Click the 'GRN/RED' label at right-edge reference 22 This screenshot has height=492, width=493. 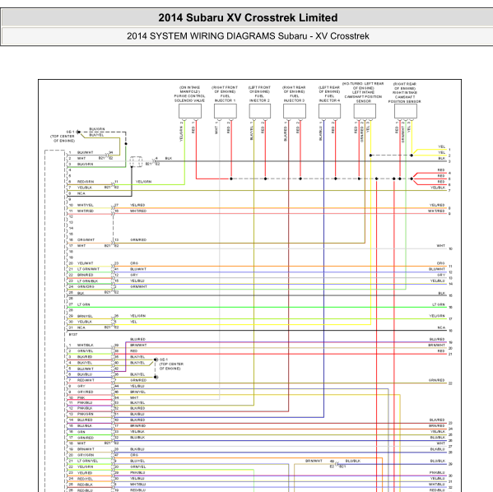pos(437,380)
